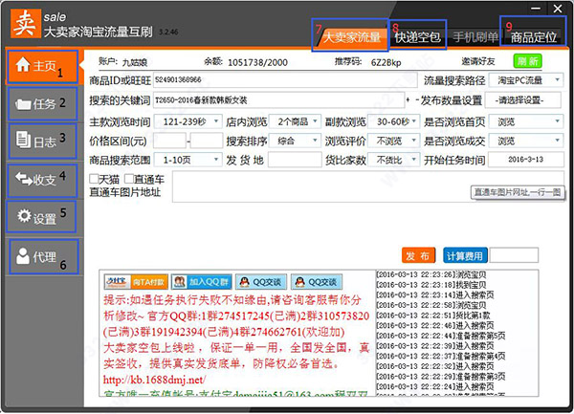This screenshot has width=574, height=414.
Task: Open the 代理 agent sidebar item
Action: (42, 257)
